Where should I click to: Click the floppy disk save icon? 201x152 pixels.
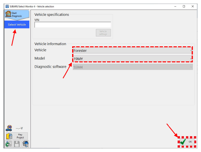[x=17, y=144]
